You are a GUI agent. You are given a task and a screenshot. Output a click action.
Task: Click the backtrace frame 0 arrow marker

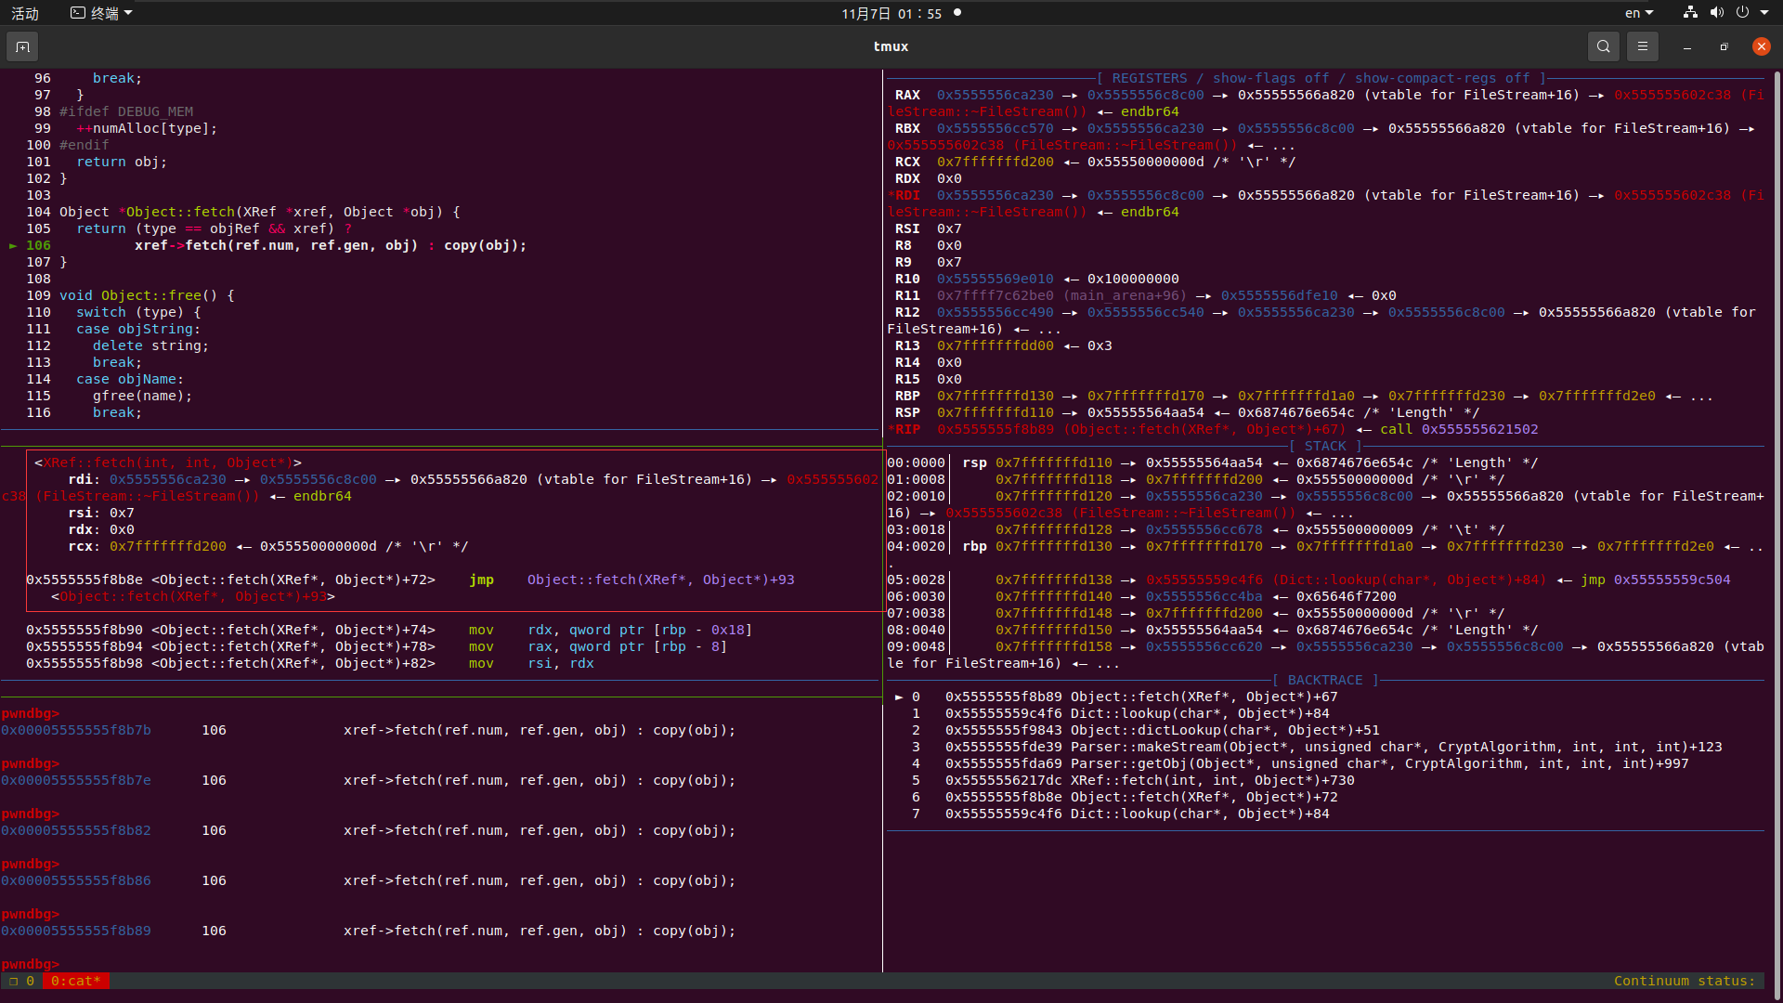pos(899,697)
